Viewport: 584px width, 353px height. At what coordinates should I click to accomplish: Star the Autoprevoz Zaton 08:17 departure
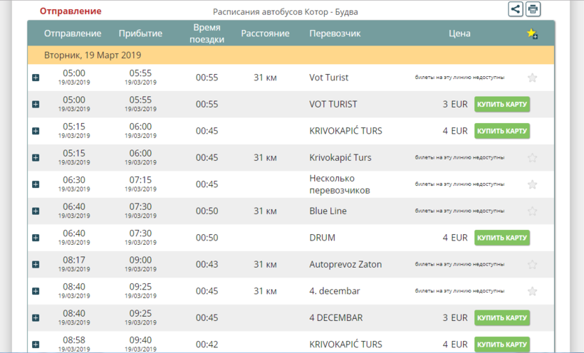(x=532, y=264)
